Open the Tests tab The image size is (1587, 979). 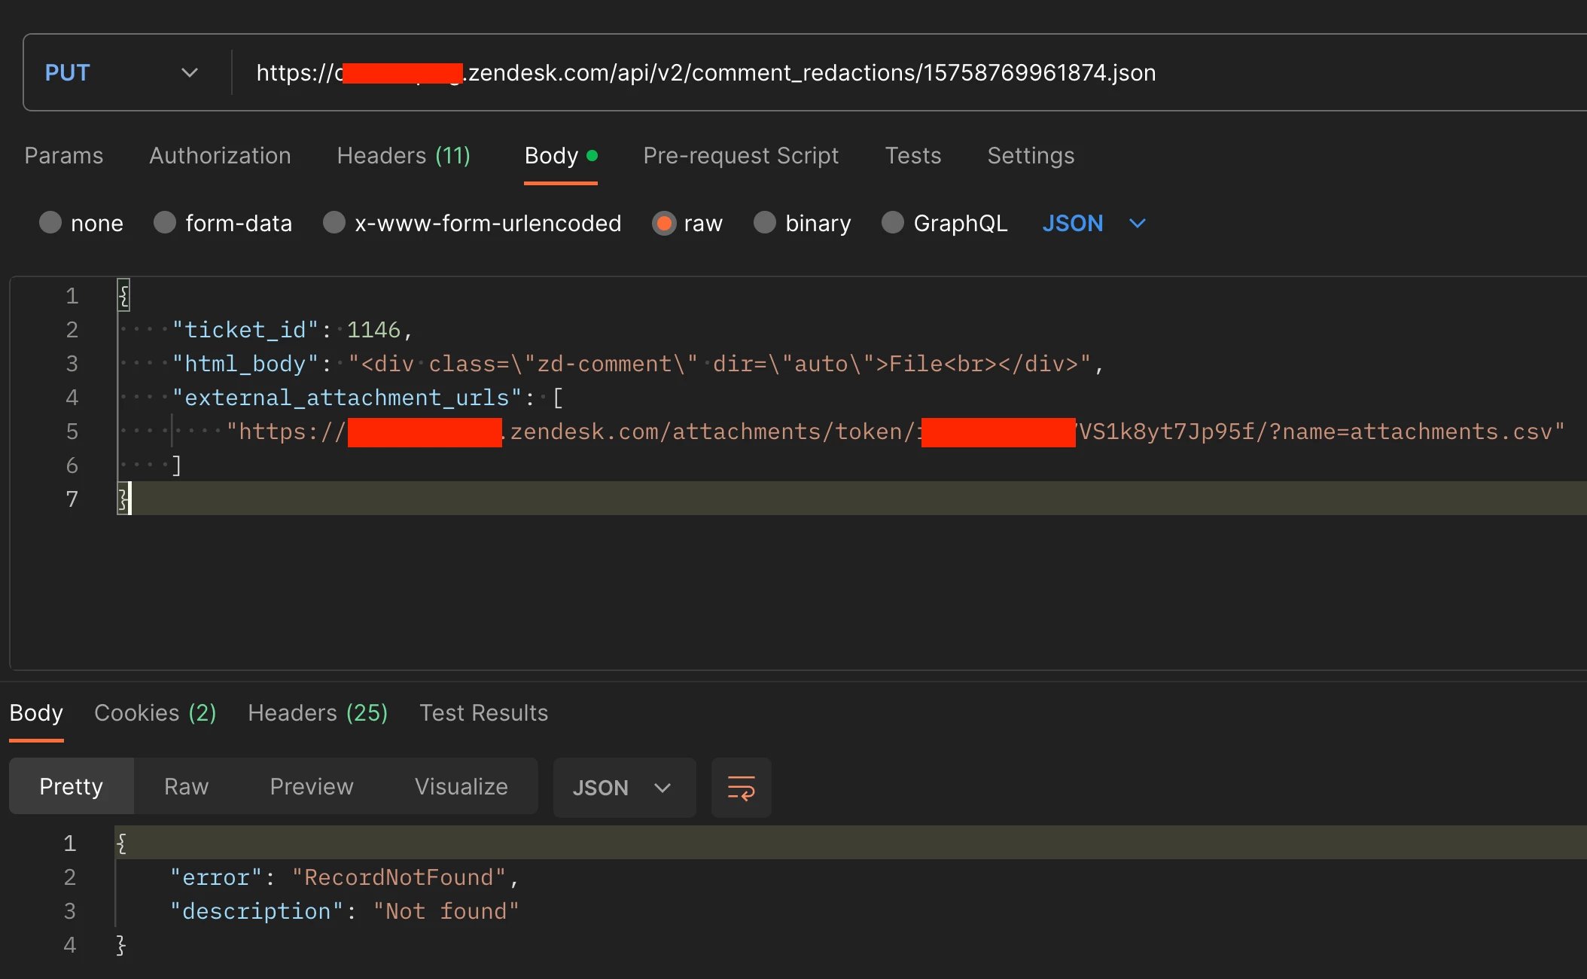(912, 156)
